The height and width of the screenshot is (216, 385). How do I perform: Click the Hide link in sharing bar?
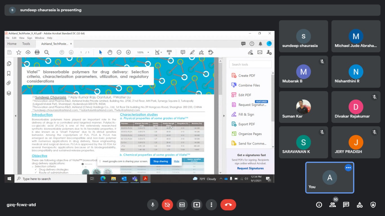click(x=177, y=161)
